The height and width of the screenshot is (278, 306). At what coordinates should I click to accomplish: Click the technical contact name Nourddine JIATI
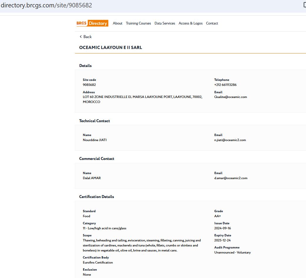[x=95, y=140]
